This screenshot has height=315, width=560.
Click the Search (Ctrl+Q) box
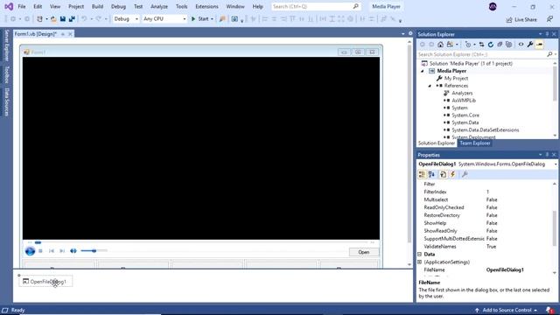315,6
